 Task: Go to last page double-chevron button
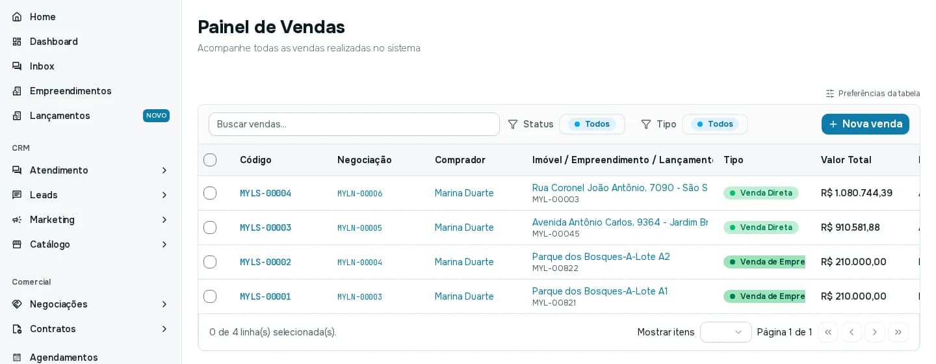coord(898,332)
